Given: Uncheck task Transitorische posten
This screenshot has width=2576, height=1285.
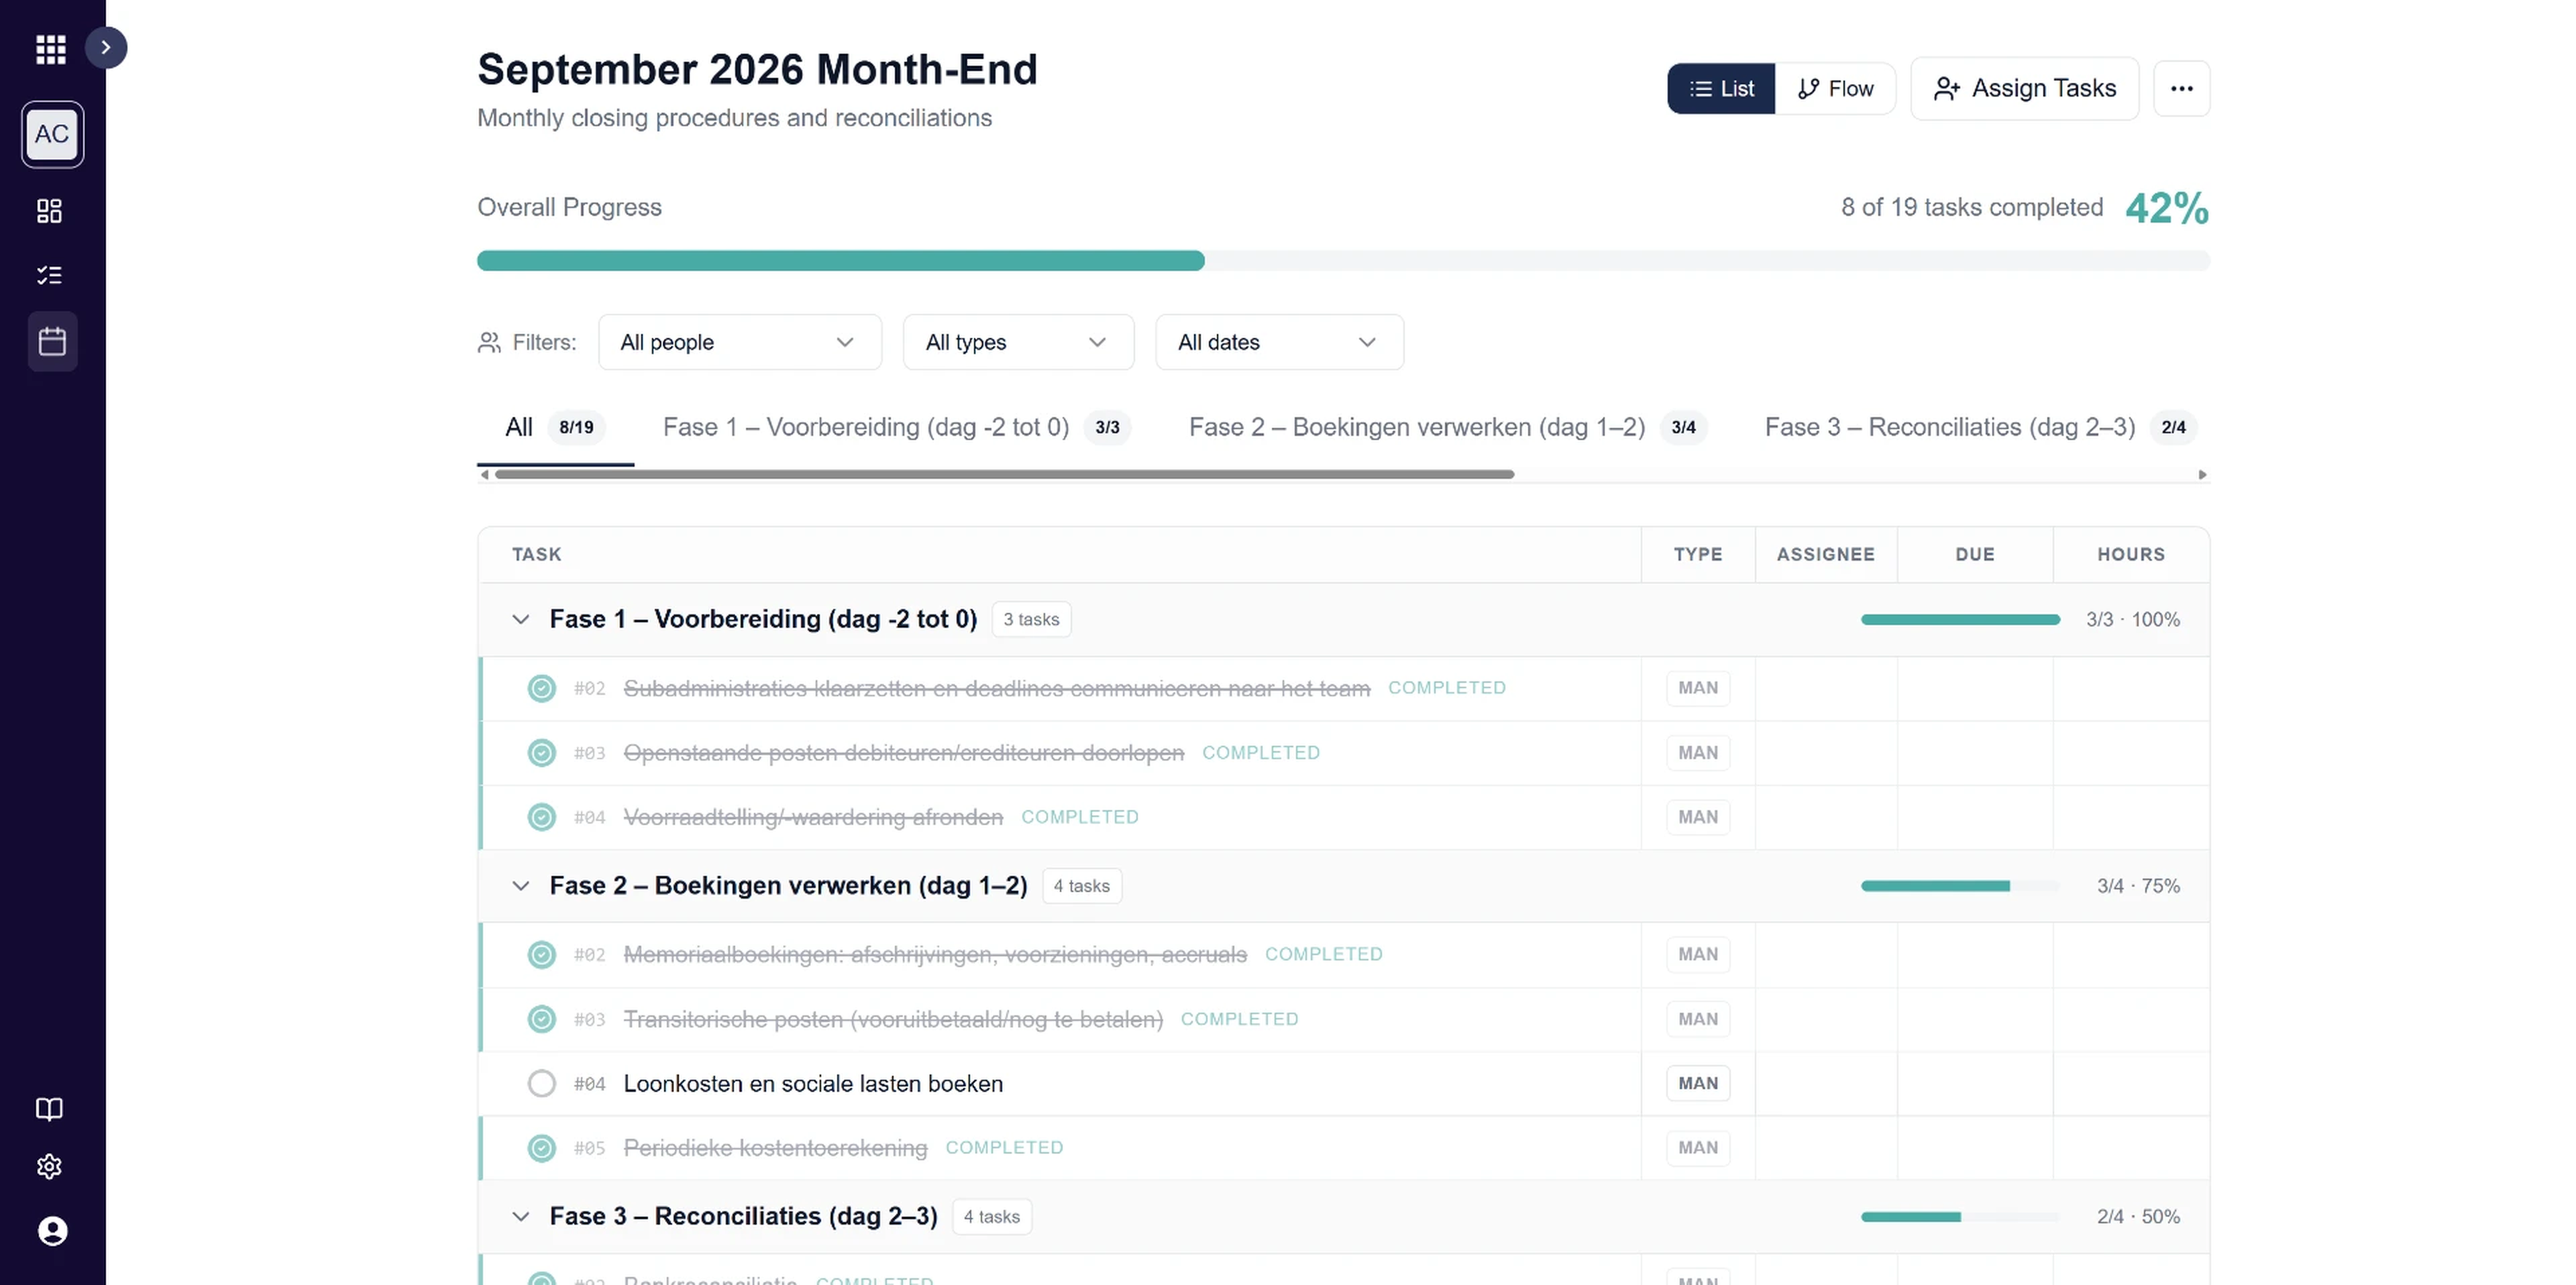Looking at the screenshot, I should tap(541, 1019).
